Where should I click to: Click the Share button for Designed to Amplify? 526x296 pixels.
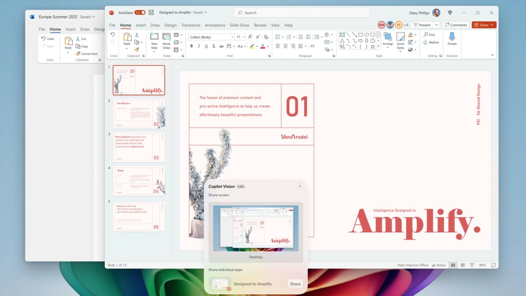pyautogui.click(x=295, y=284)
